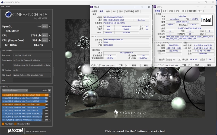Click 验证 button in front CPU-Z window
This screenshot has height=135, width=217.
[x=134, y=65]
